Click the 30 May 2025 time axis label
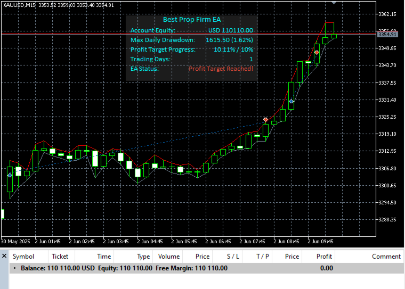This screenshot has height=289, width=405. (x=15, y=242)
